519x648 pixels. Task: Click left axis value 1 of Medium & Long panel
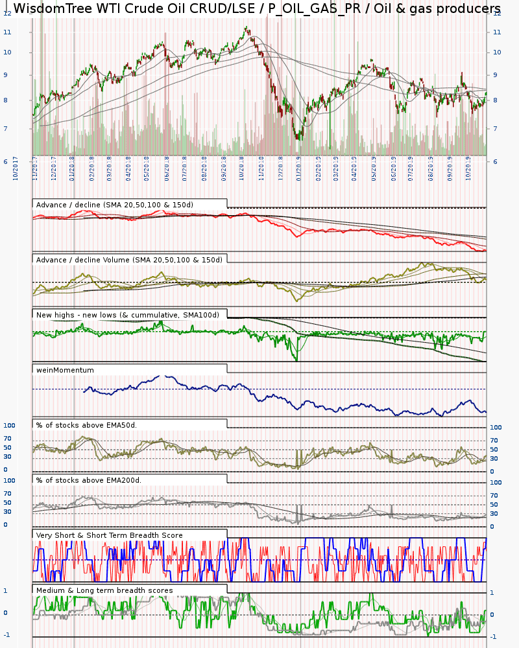pyautogui.click(x=5, y=590)
